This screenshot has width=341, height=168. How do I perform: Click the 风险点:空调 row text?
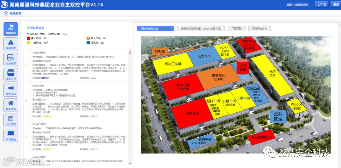(x=38, y=85)
